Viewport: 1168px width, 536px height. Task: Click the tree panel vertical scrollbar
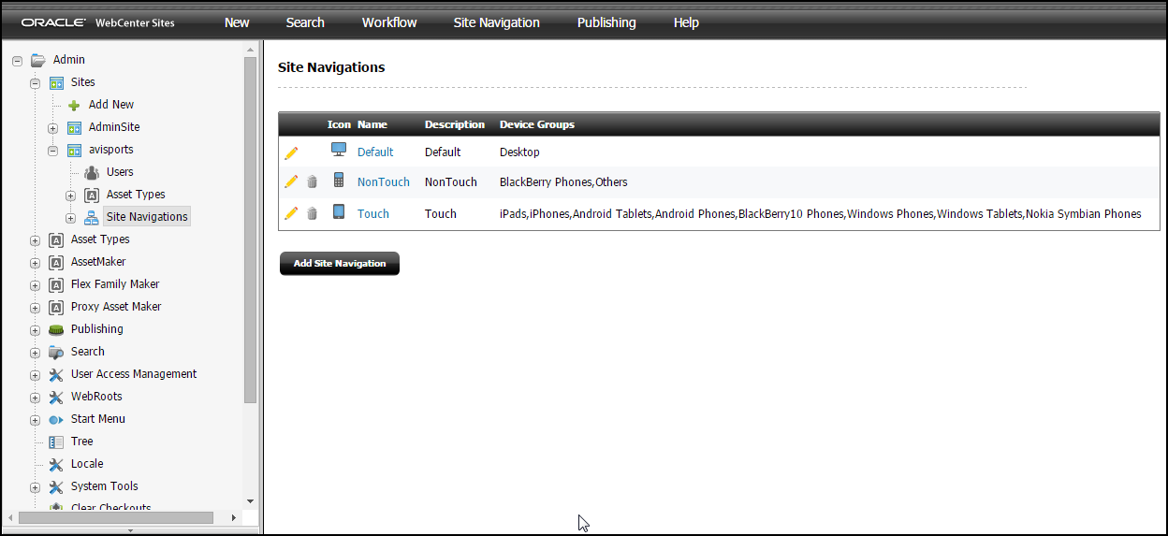250,229
